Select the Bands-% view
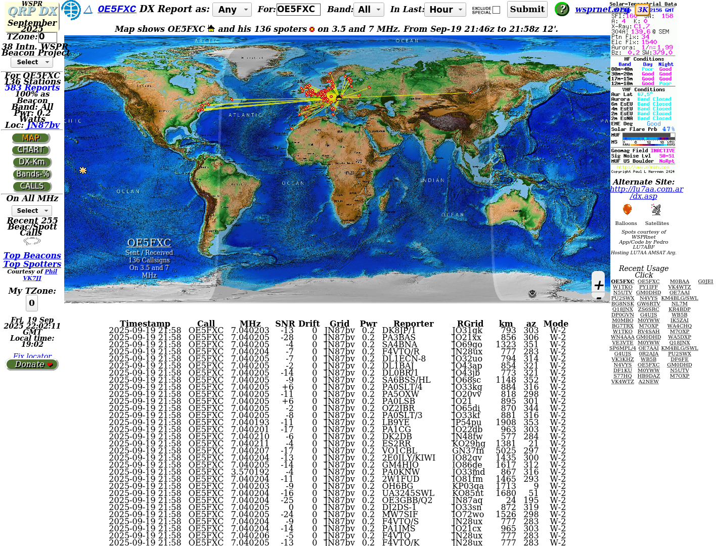This screenshot has height=546, width=716. point(32,174)
